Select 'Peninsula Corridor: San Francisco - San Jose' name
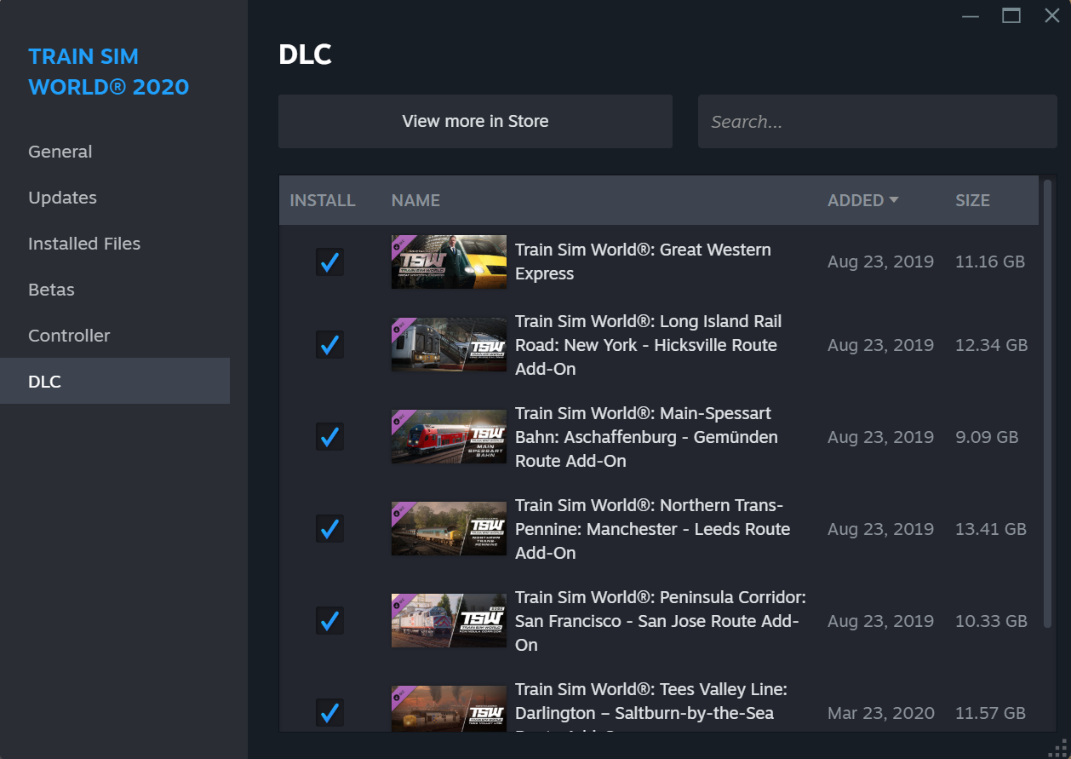This screenshot has height=759, width=1071. click(661, 621)
